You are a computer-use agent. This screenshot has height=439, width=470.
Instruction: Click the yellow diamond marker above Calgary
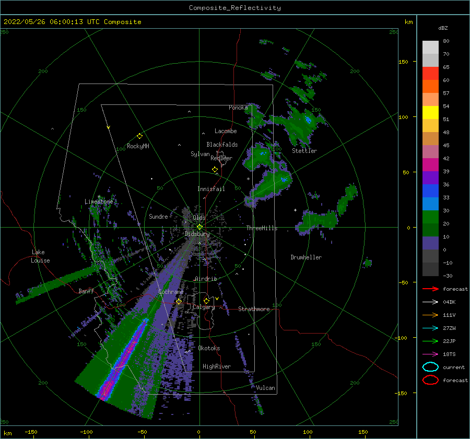pos(206,301)
